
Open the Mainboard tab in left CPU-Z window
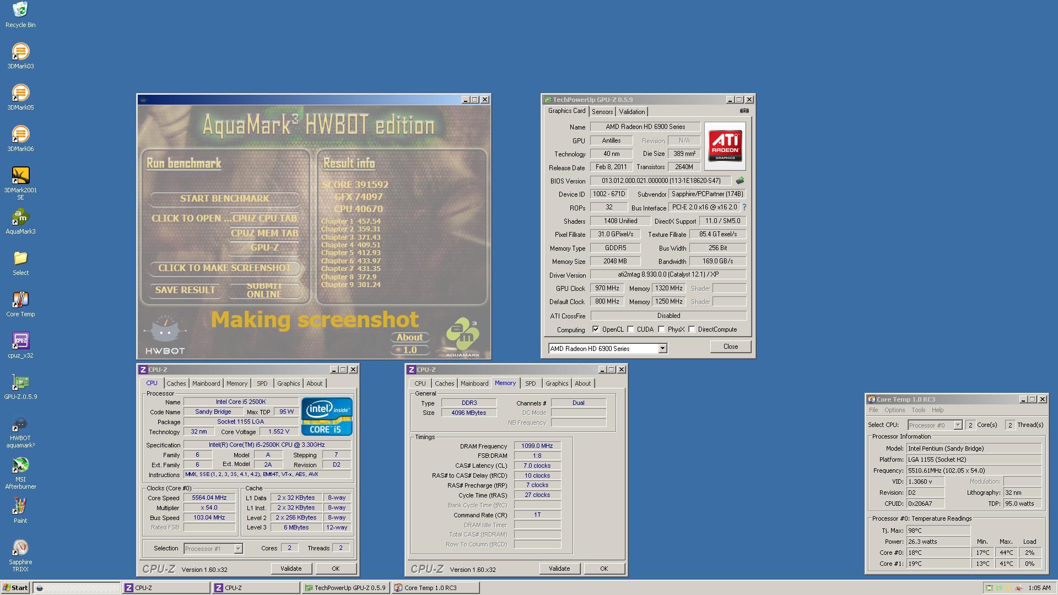coord(206,383)
